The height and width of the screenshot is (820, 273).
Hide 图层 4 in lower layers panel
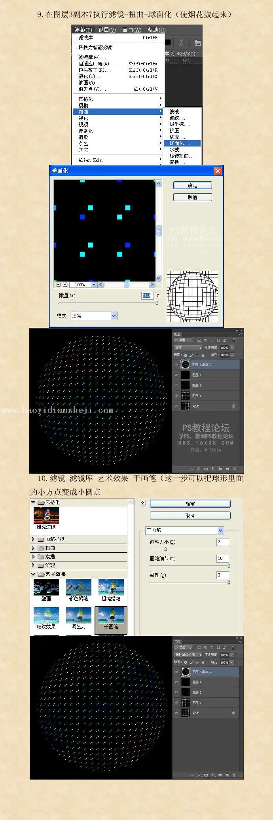[x=176, y=682]
